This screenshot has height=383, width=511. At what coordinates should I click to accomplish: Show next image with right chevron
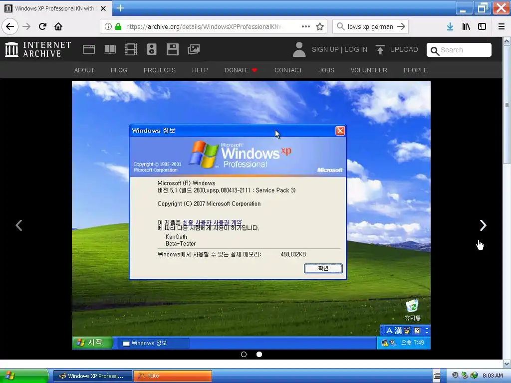pyautogui.click(x=483, y=225)
